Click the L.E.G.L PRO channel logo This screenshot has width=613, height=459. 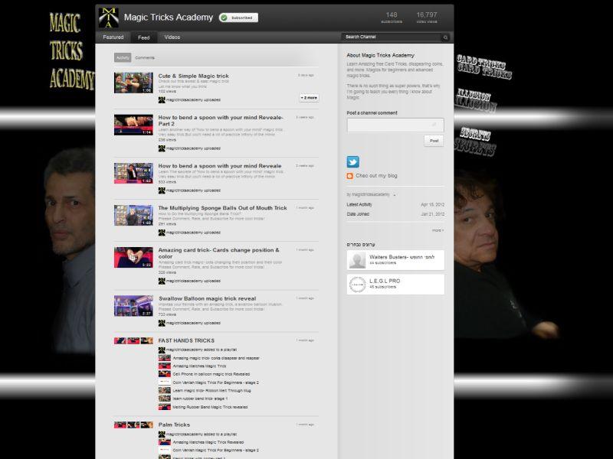(357, 285)
